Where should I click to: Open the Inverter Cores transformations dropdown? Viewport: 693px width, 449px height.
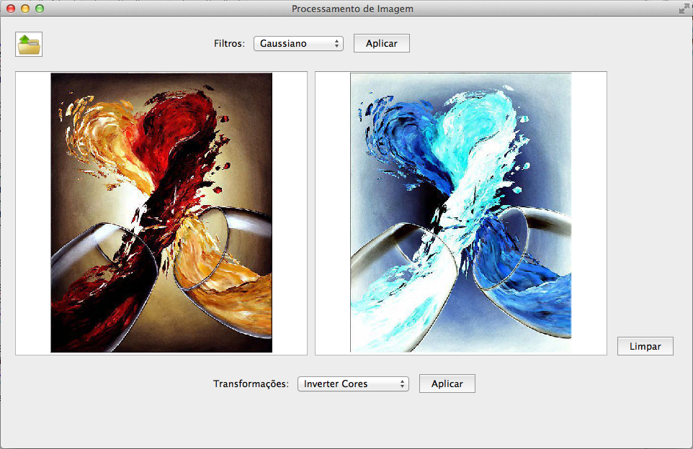(353, 384)
